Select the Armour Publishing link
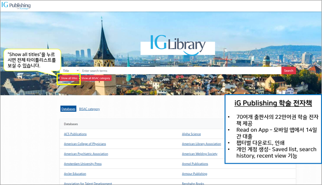Viewport: 322px width, 185px height. (x=195, y=174)
